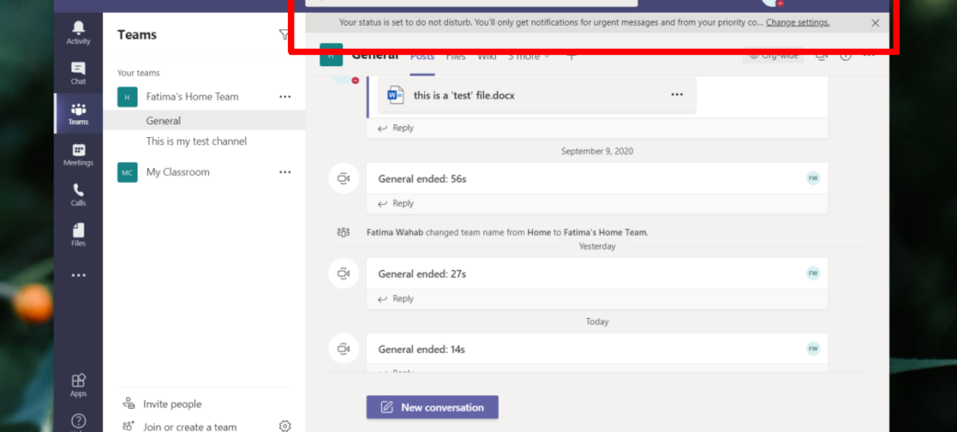Start a New conversation

(x=432, y=407)
